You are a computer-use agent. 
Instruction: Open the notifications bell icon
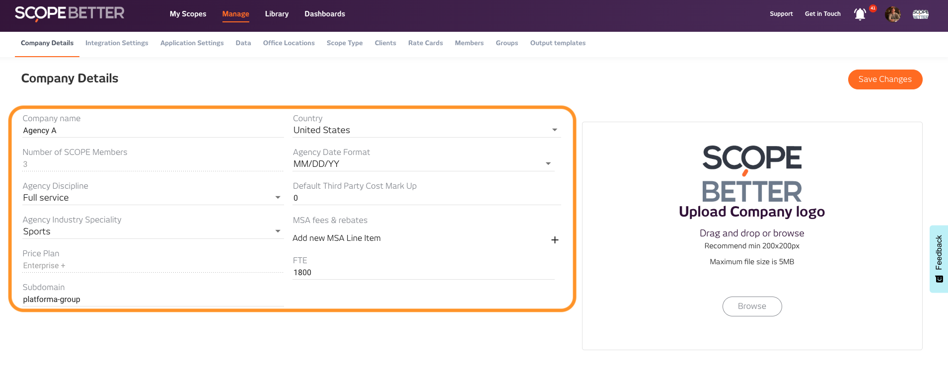[860, 14]
